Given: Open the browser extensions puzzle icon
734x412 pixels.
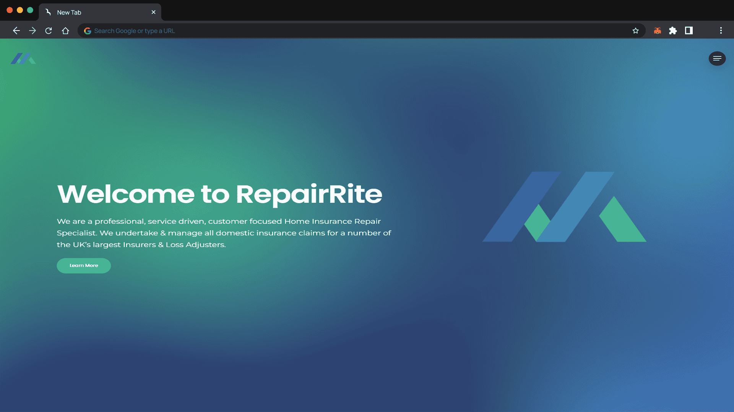Looking at the screenshot, I should click(x=673, y=31).
